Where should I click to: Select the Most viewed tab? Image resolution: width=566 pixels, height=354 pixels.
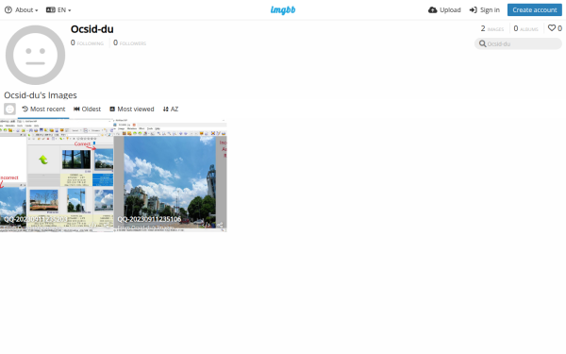pos(132,110)
